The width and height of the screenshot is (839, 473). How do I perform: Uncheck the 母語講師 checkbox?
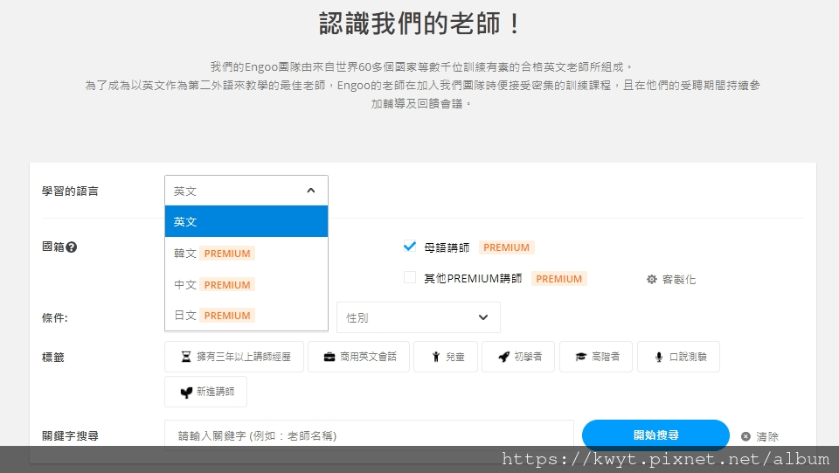click(x=410, y=247)
